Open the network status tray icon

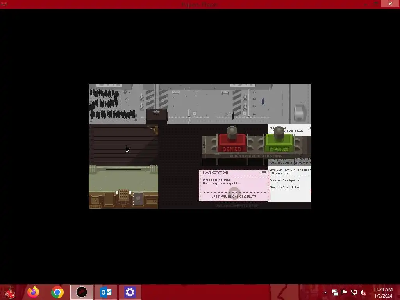[x=354, y=293]
